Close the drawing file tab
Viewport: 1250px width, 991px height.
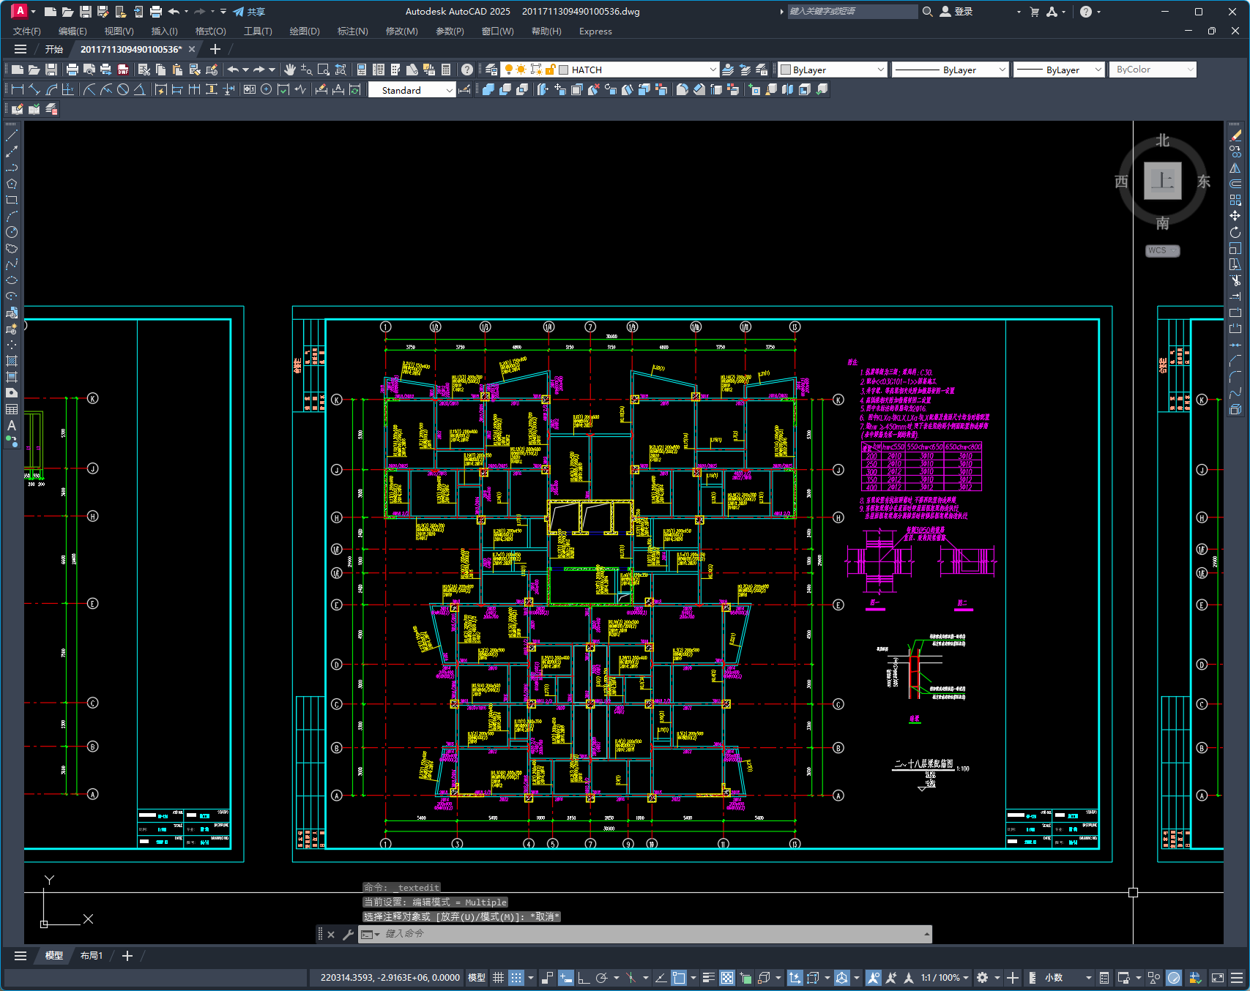(192, 49)
